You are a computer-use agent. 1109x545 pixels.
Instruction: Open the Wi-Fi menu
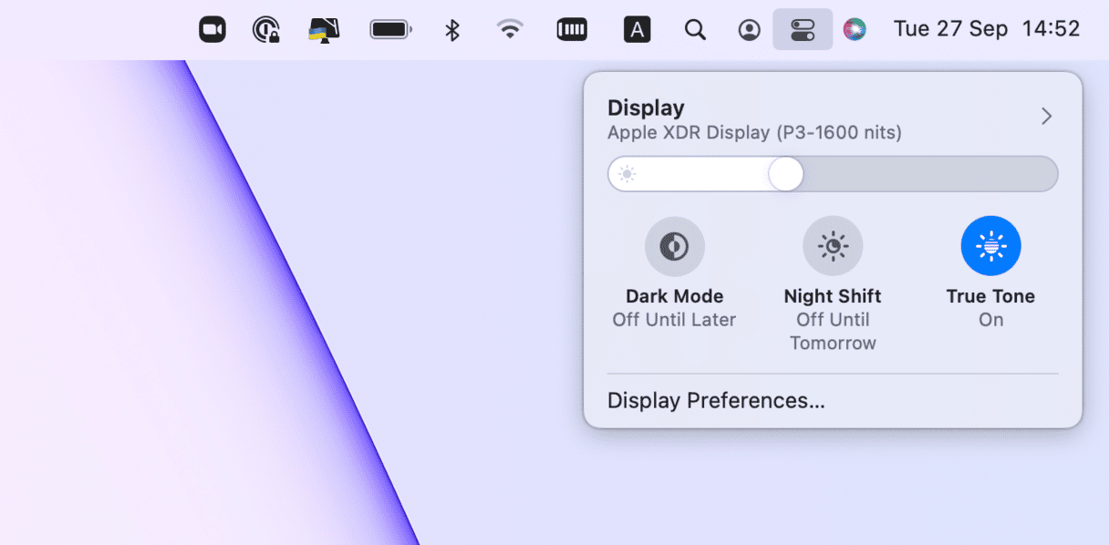(x=510, y=29)
